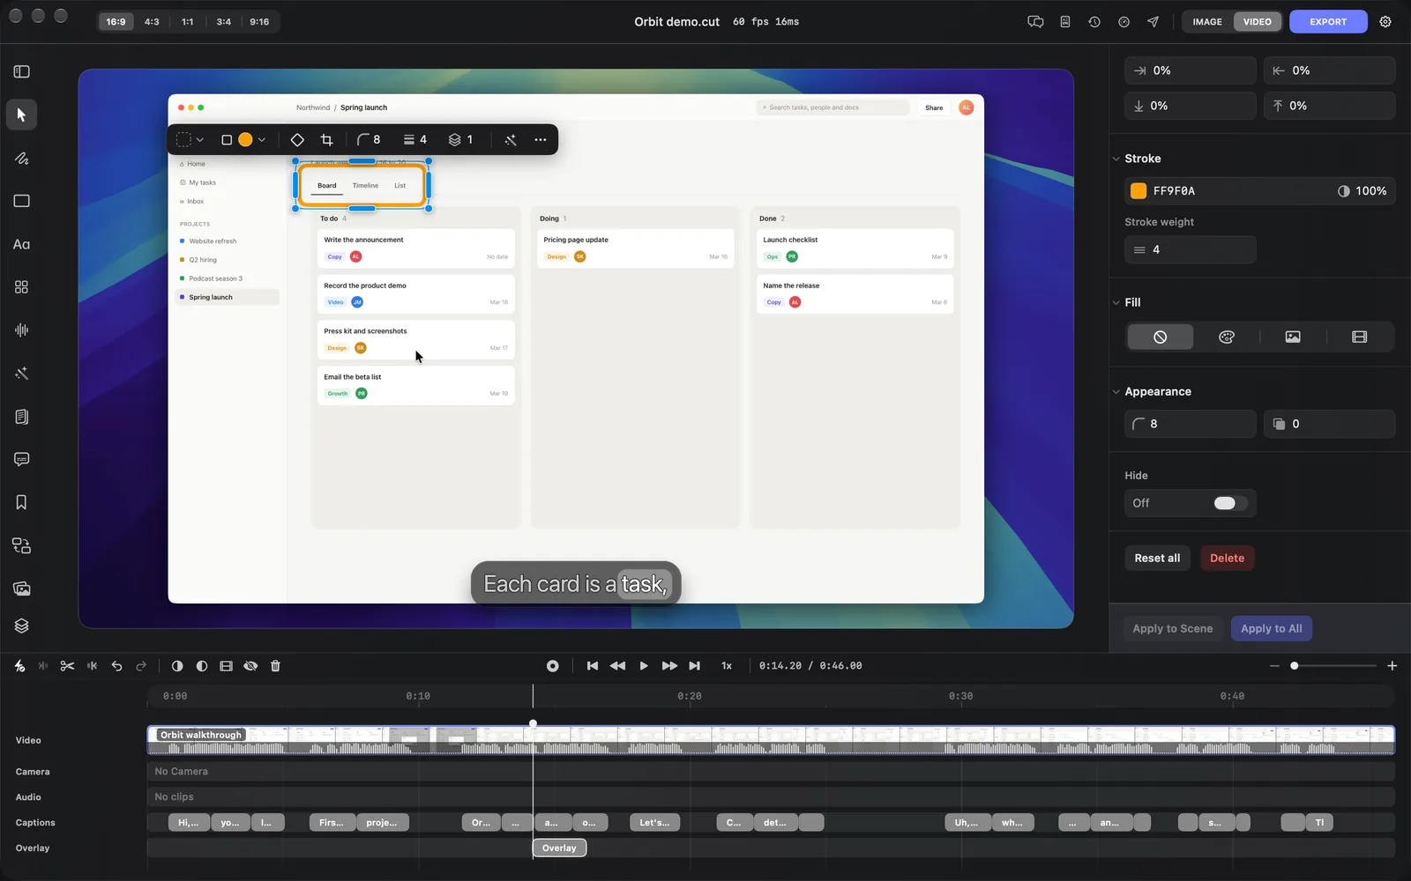The image size is (1411, 881).
Task: Play the video with the play button
Action: click(644, 666)
